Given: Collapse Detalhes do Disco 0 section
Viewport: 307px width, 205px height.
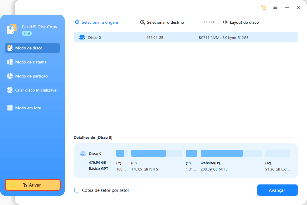Looking at the screenshot, I should pyautogui.click(x=93, y=137).
